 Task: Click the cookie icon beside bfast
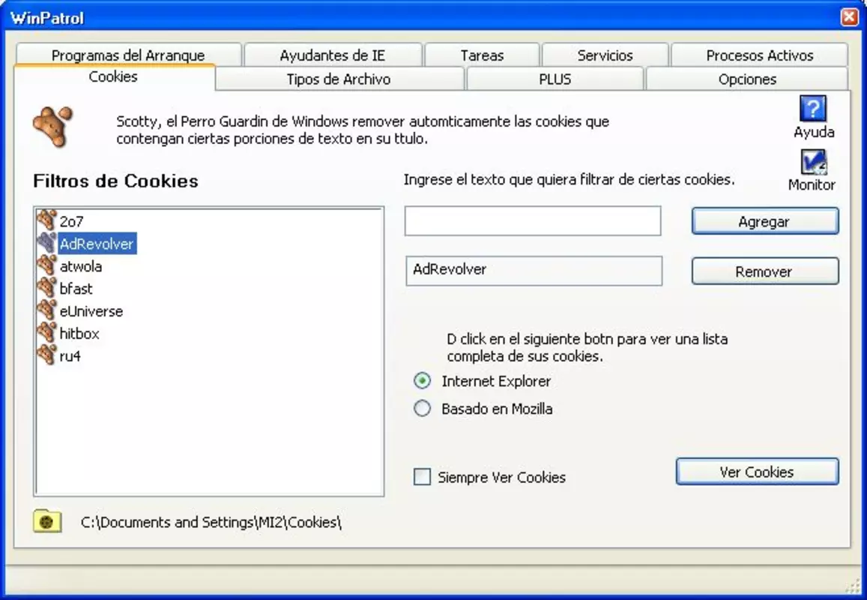click(47, 288)
